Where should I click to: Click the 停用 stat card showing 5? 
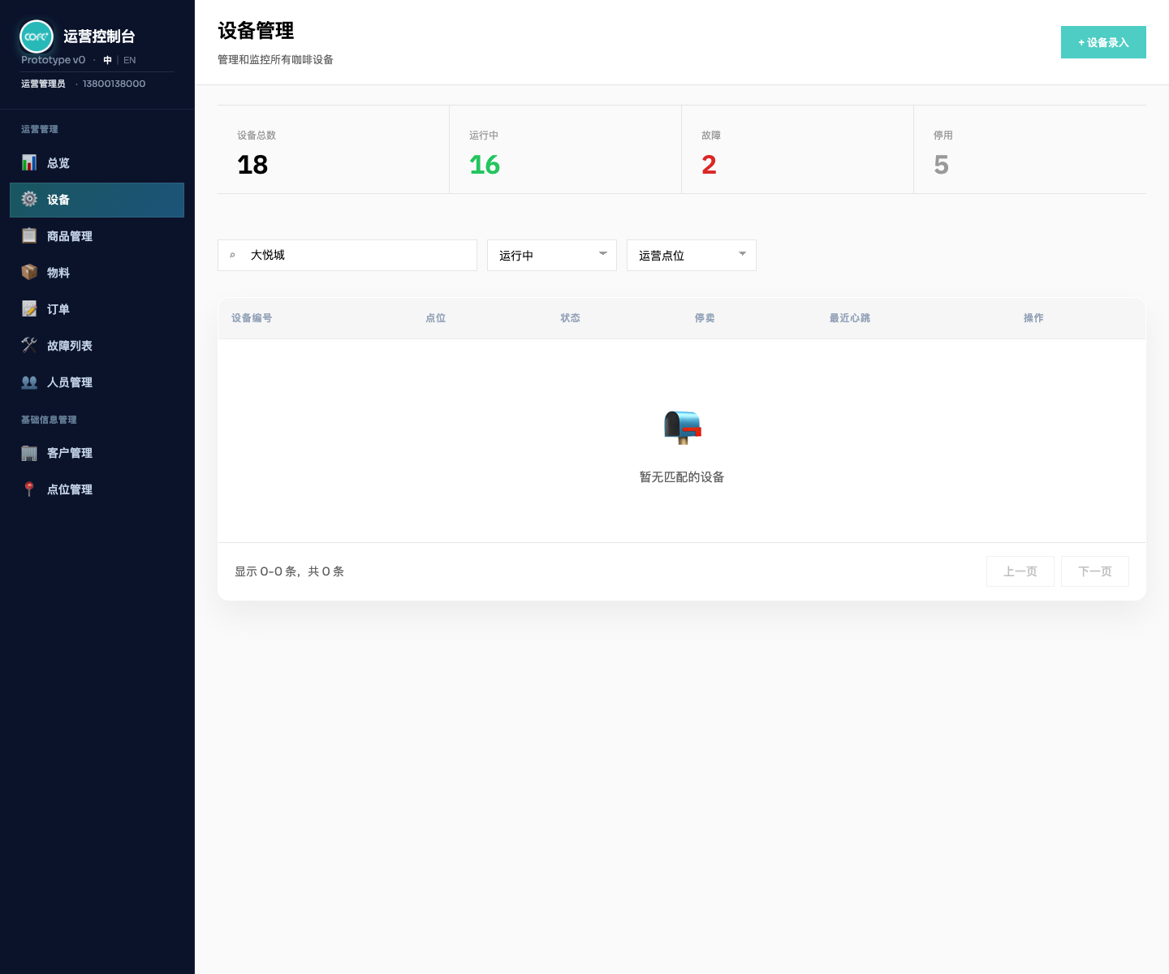pos(1030,149)
